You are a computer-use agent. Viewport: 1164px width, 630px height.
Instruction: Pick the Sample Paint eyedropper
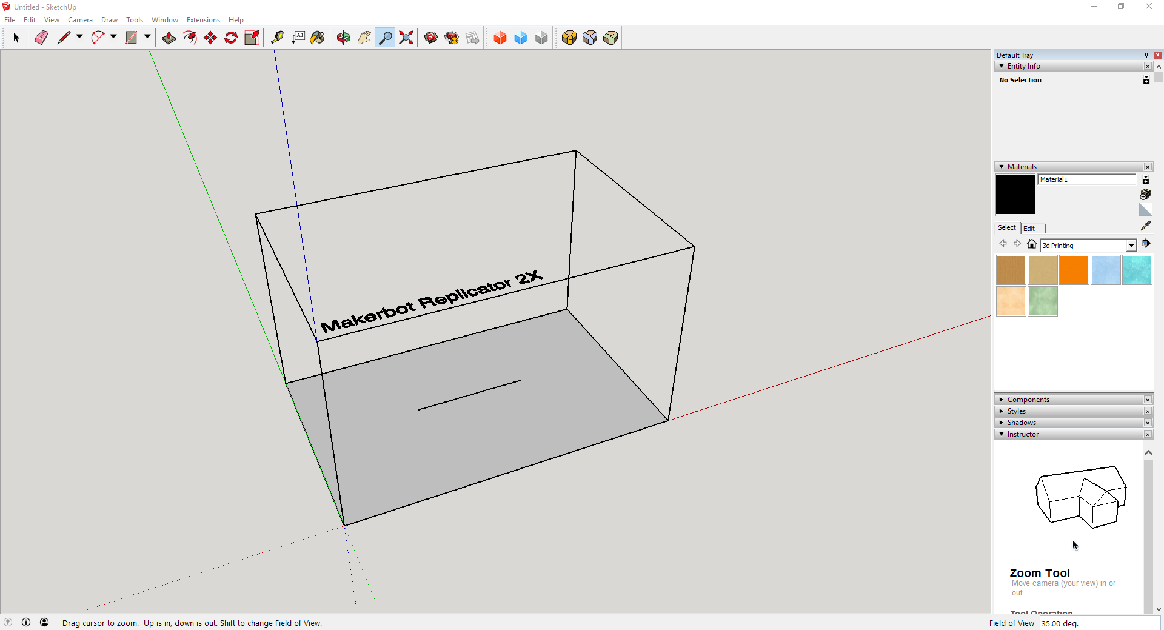1145,226
